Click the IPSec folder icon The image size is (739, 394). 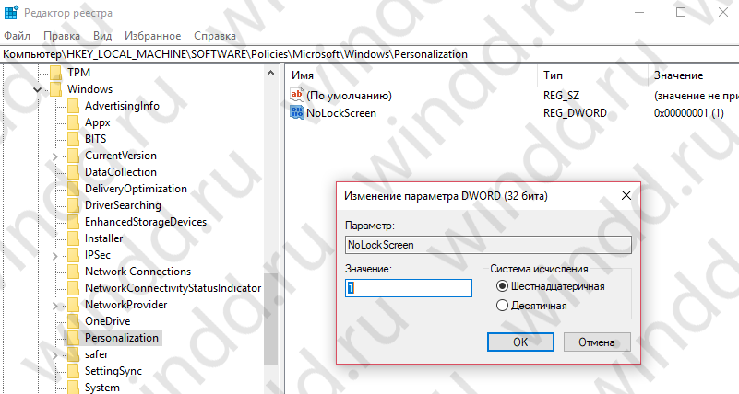pyautogui.click(x=73, y=255)
